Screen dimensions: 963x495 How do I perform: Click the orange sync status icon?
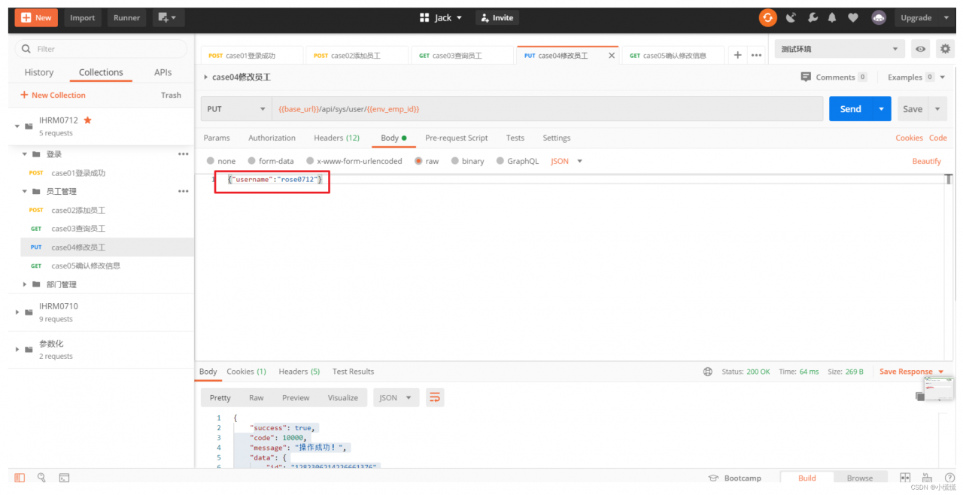[767, 18]
